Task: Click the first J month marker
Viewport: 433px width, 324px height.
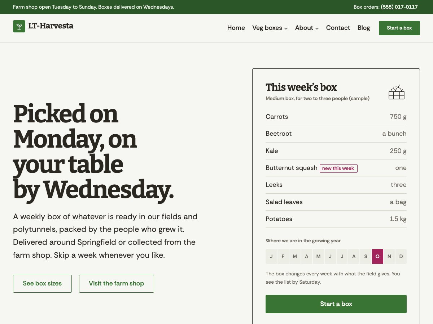Action: tap(271, 257)
